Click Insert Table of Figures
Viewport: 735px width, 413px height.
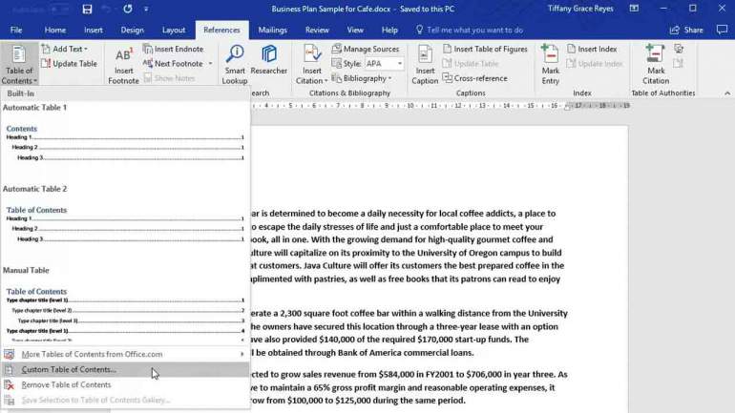pyautogui.click(x=485, y=49)
